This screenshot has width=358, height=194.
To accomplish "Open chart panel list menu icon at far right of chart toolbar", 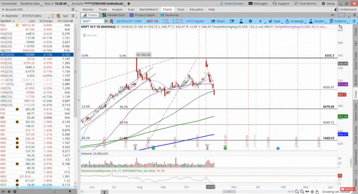I will 354,21.
